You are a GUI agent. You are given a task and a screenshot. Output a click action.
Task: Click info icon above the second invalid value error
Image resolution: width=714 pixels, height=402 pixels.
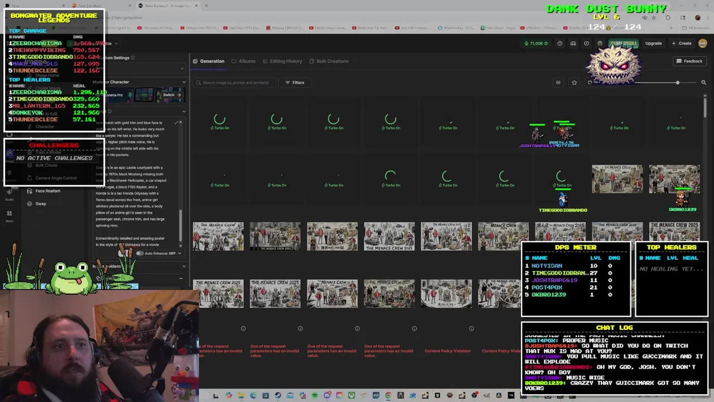(300, 328)
